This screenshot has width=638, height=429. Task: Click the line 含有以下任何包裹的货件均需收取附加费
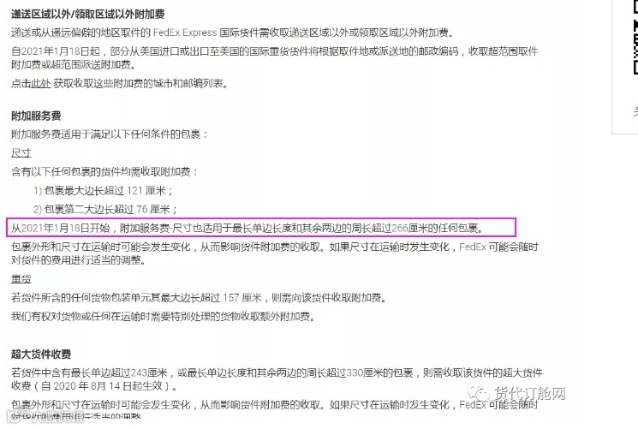104,172
